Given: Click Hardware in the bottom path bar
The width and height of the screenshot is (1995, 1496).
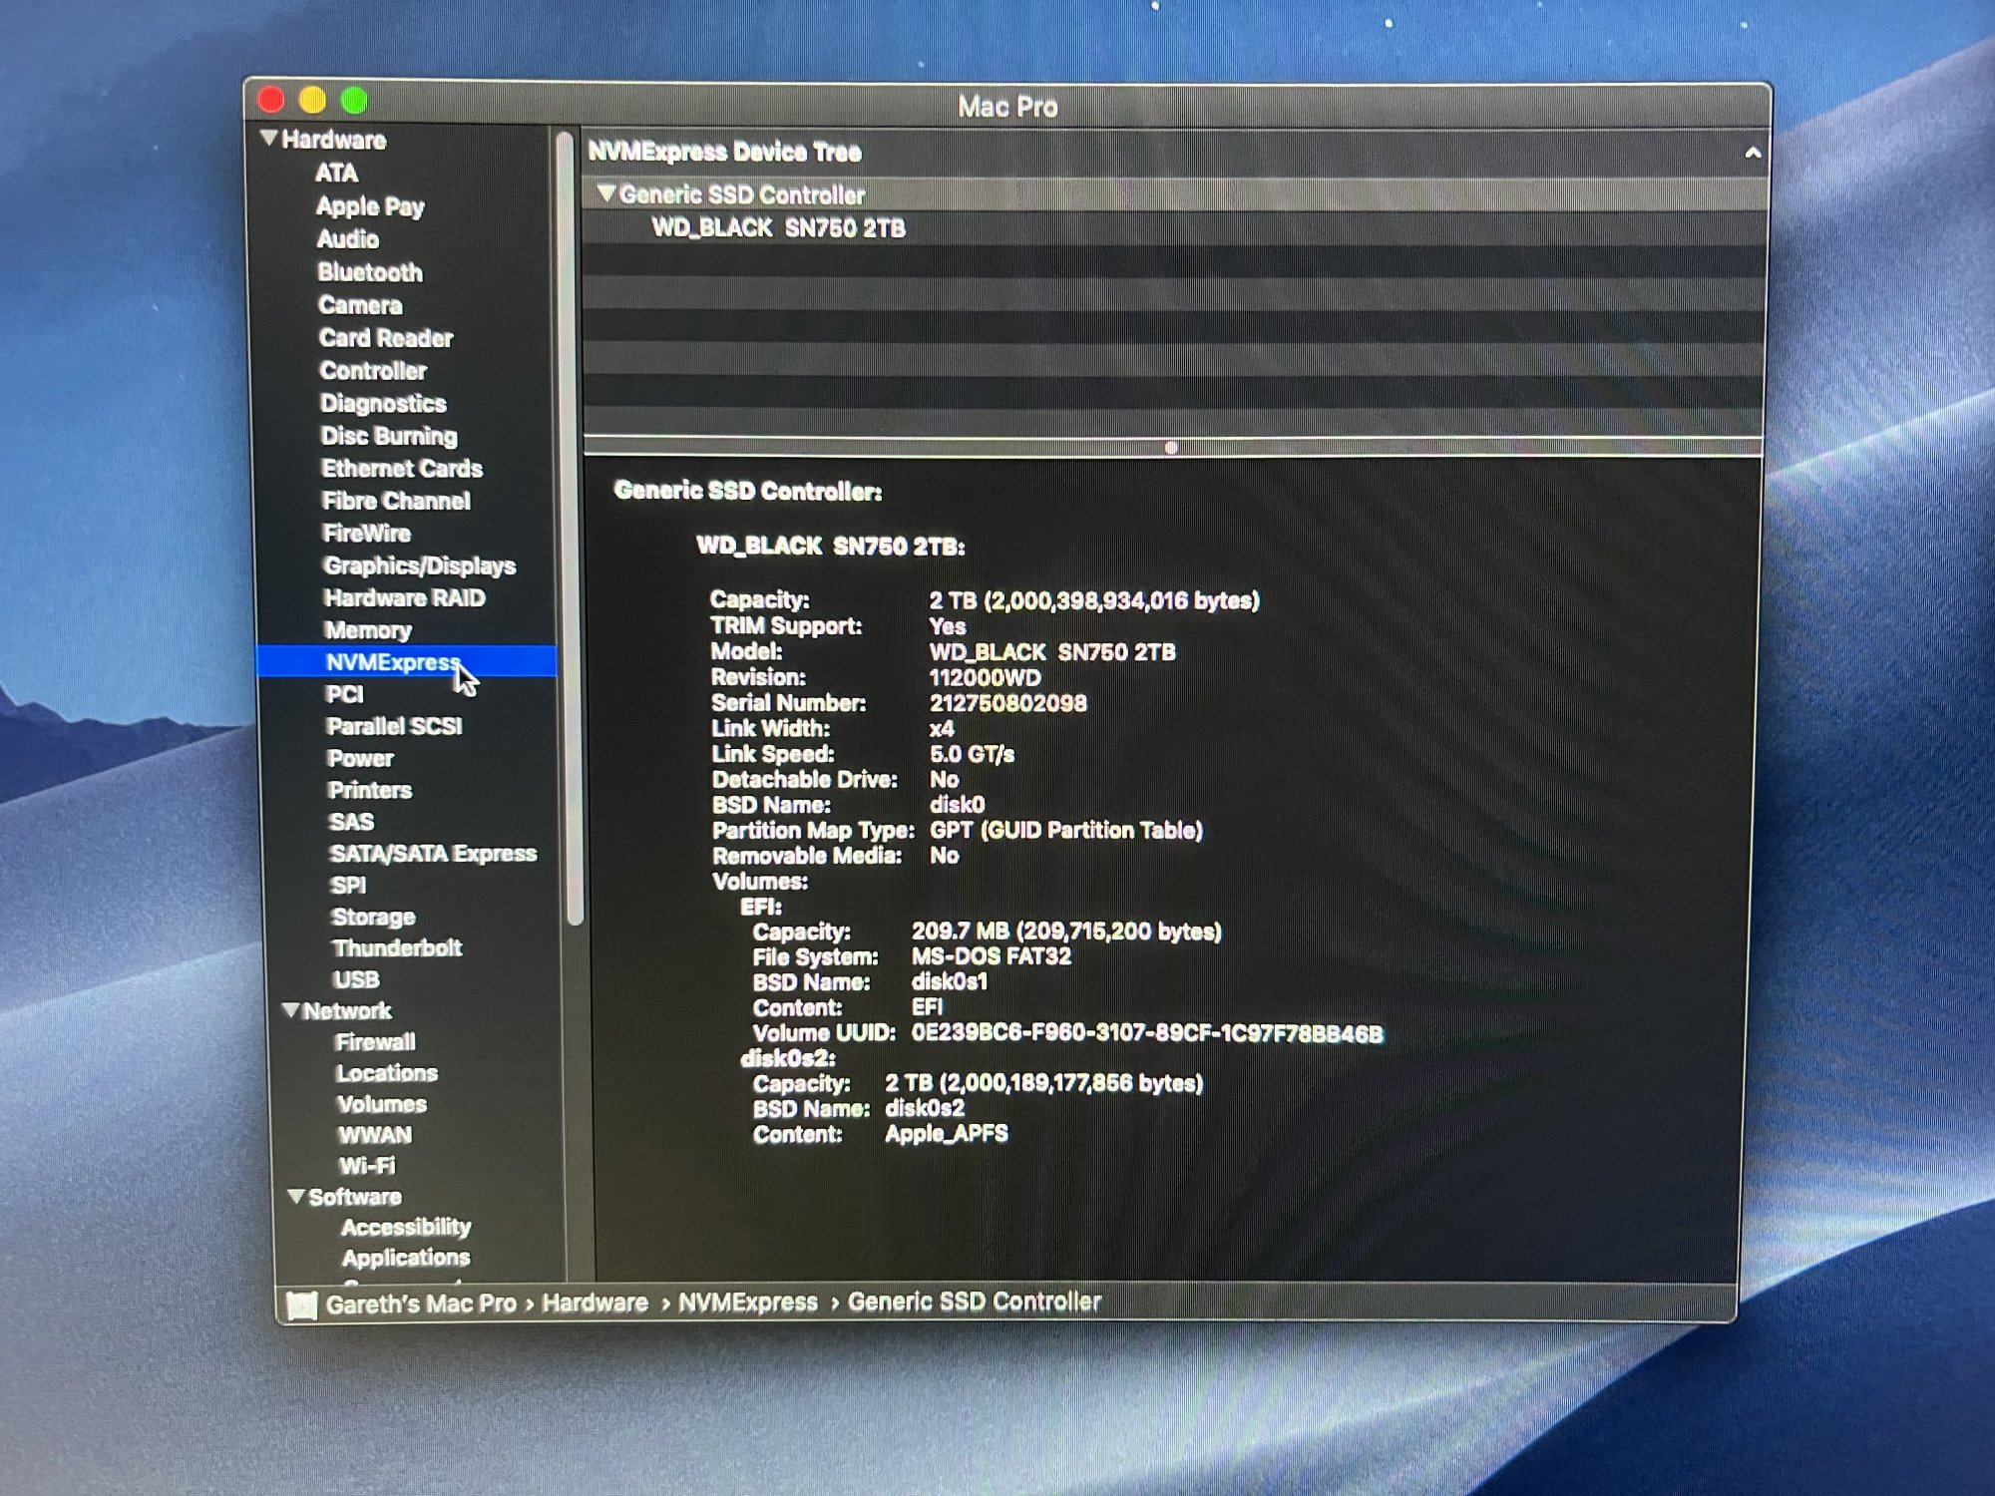Looking at the screenshot, I should click(595, 1303).
